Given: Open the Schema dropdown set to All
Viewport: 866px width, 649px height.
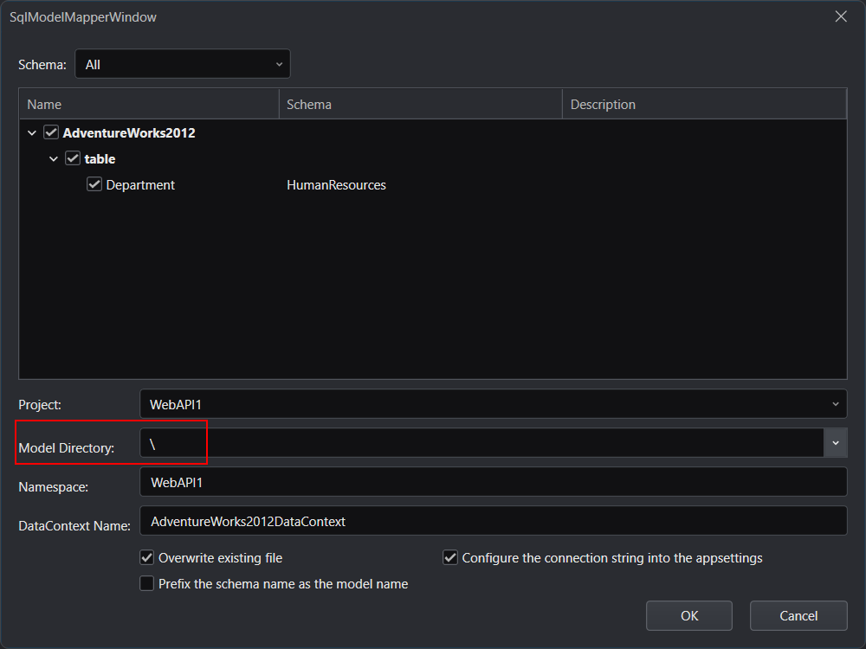Looking at the screenshot, I should tap(183, 64).
